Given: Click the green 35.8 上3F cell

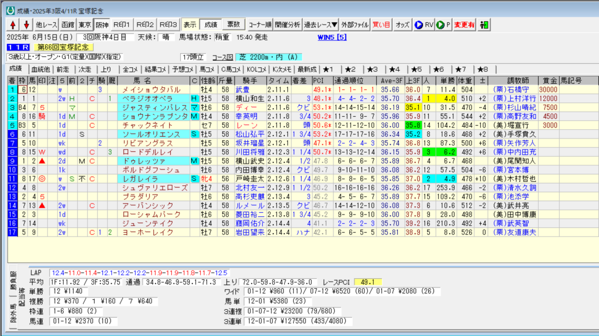Looking at the screenshot, I should 413,125.
